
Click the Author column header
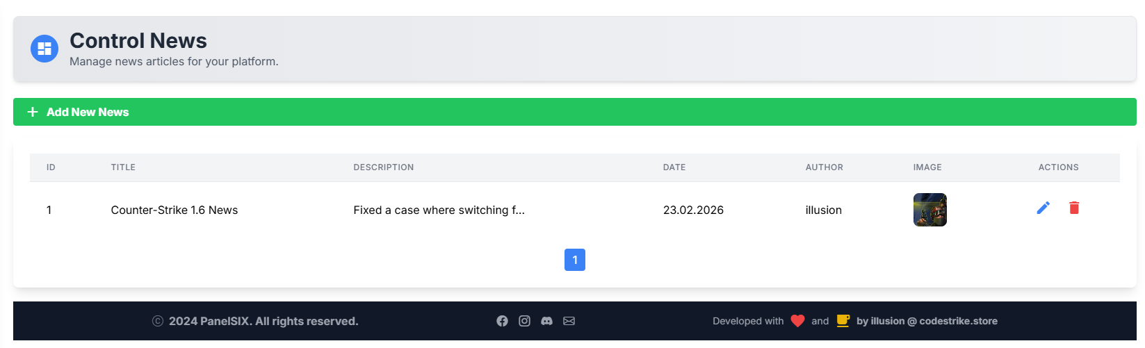pyautogui.click(x=824, y=167)
